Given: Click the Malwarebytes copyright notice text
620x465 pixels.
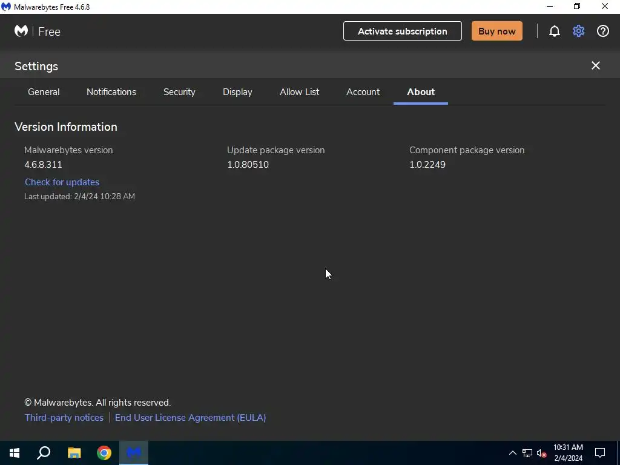Looking at the screenshot, I should pyautogui.click(x=97, y=403).
